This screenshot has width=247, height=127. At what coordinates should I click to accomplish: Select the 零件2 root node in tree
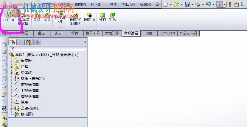click(44, 55)
